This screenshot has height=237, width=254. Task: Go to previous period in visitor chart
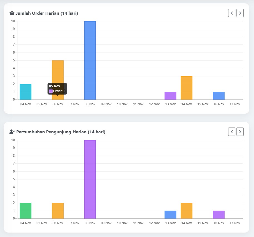[x=232, y=132]
